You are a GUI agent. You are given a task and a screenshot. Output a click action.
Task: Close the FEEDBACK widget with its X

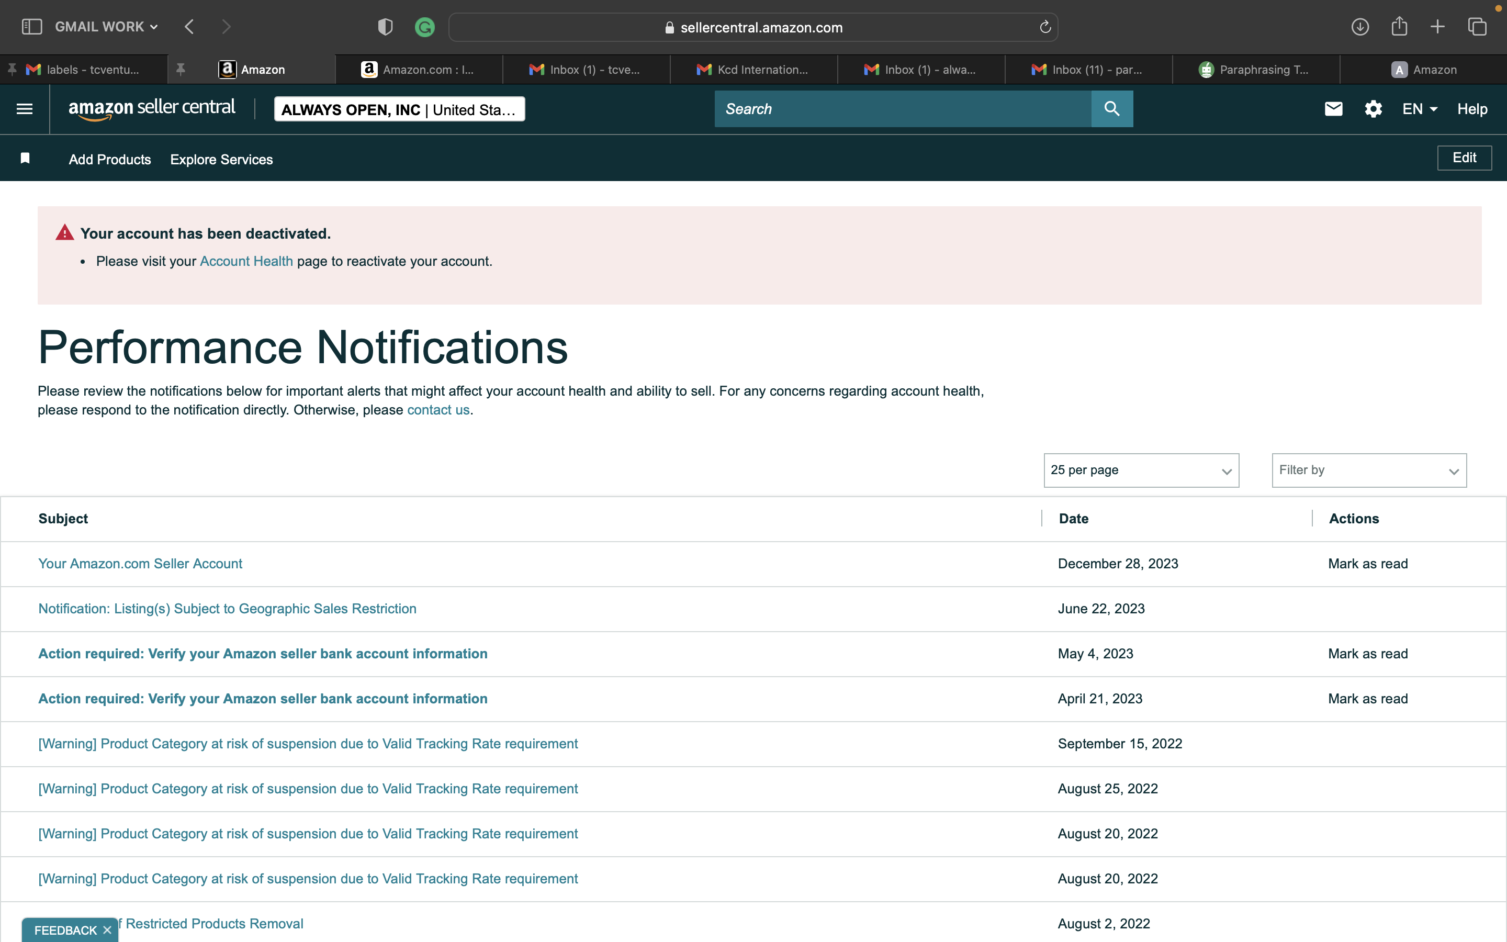coord(107,929)
